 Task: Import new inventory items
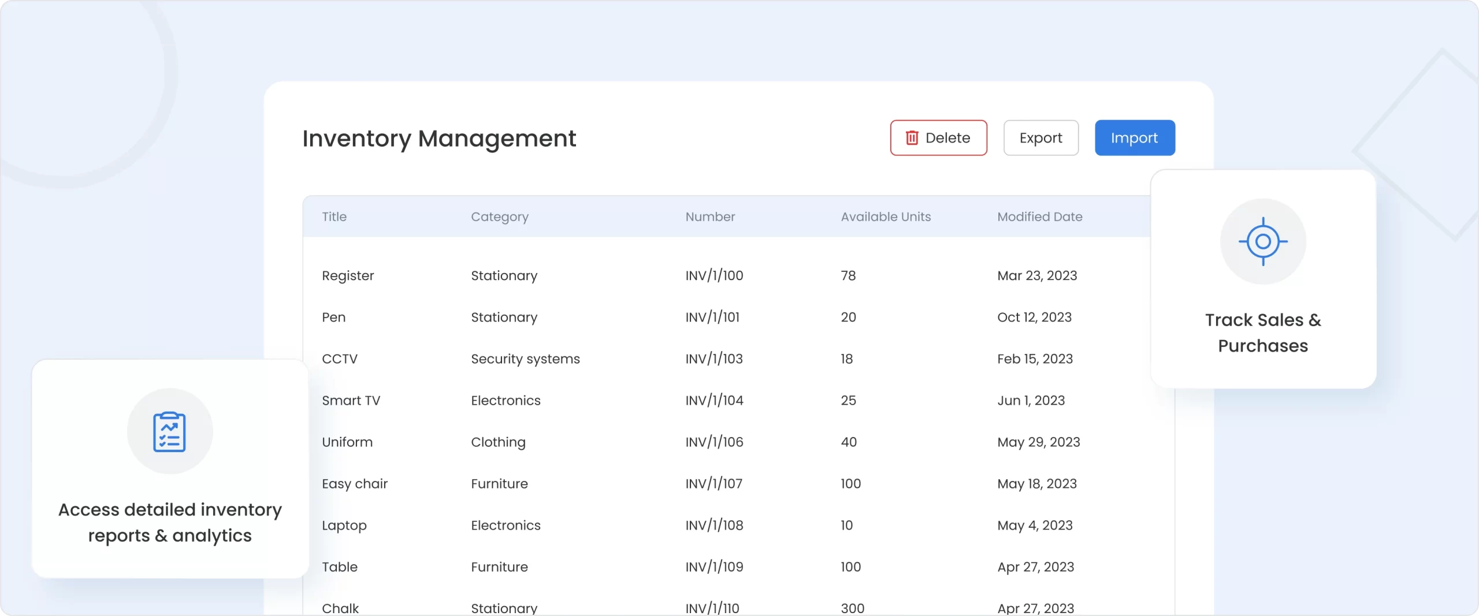click(x=1134, y=137)
